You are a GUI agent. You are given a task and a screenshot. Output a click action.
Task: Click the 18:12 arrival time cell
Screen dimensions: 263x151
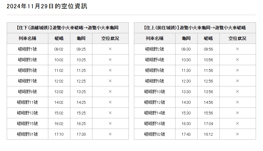tap(208, 134)
